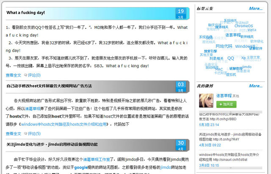Follow the weibo account with 加关注 button
This screenshot has height=174, width=271.
[x=227, y=105]
